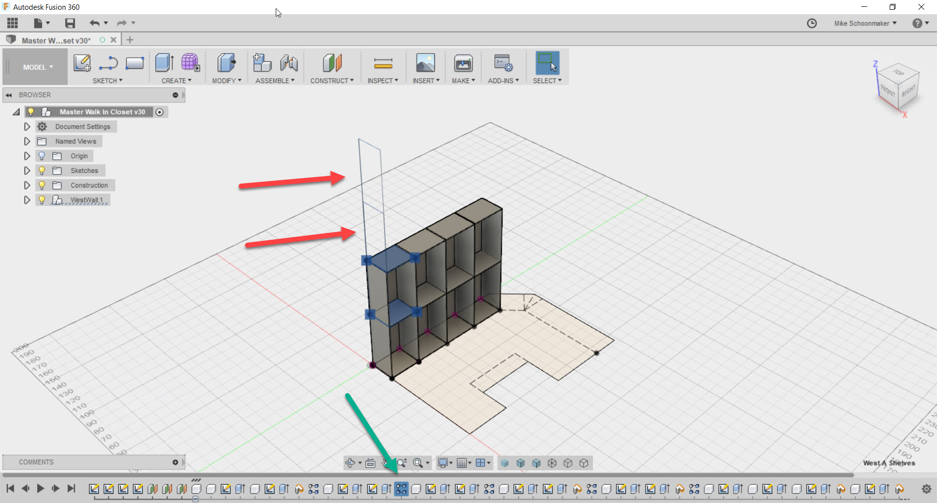Viewport: 937px width, 503px height.
Task: Open the Press Pull tool in Modify
Action: coord(225,63)
